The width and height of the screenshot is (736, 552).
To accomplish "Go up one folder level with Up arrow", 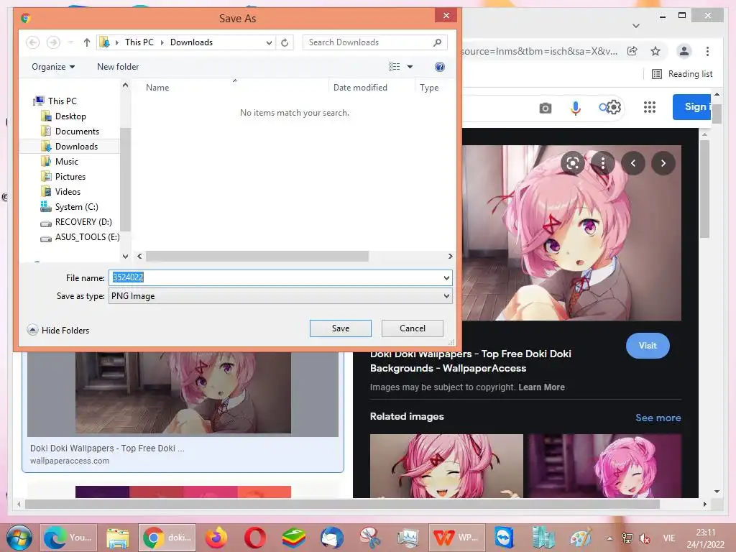I will [x=87, y=42].
